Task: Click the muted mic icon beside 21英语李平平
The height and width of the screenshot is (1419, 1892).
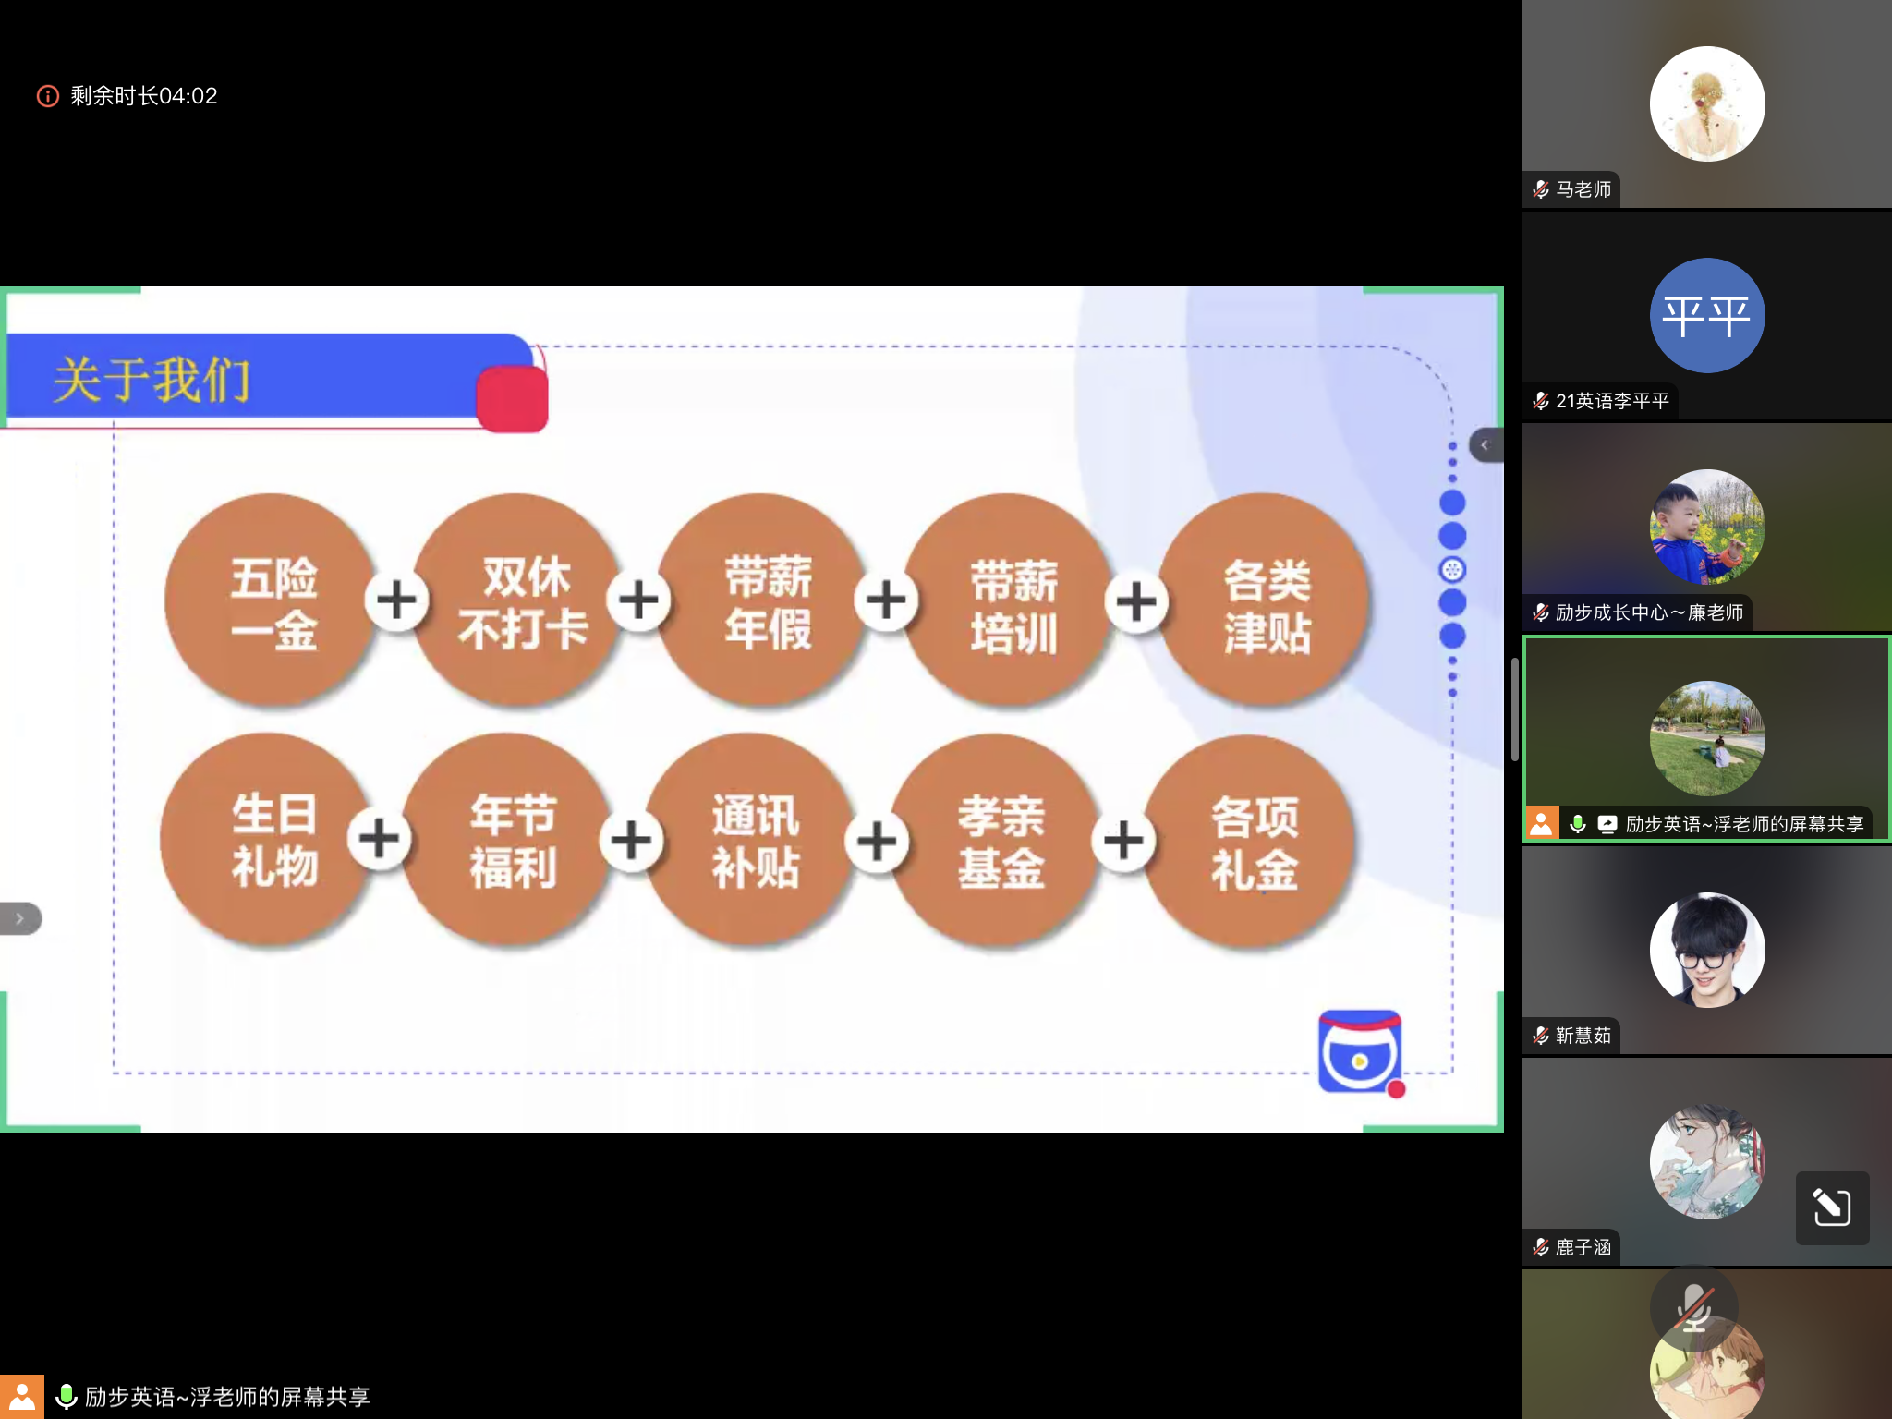Action: pyautogui.click(x=1541, y=401)
